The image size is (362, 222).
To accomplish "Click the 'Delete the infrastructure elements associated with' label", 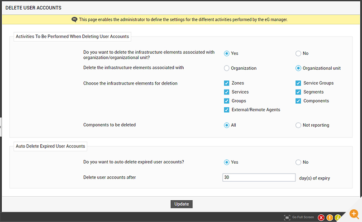I will 133,68.
